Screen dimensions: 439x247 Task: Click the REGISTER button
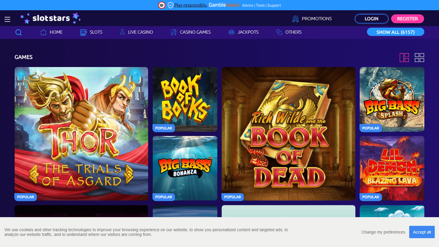[x=407, y=19]
